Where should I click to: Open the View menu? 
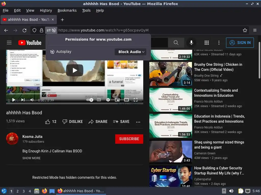point(30,10)
